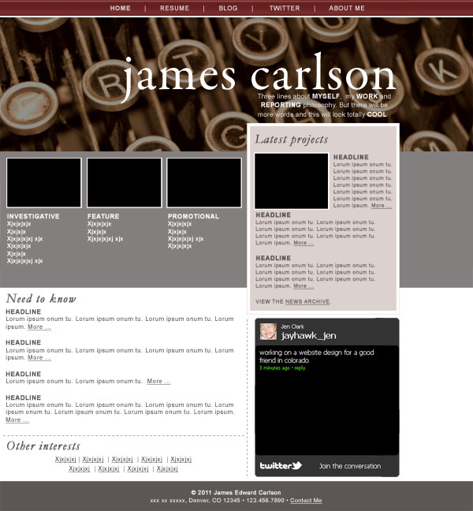Image resolution: width=473 pixels, height=511 pixels.
Task: Click Jen Clark's Twitter avatar
Action: click(268, 331)
